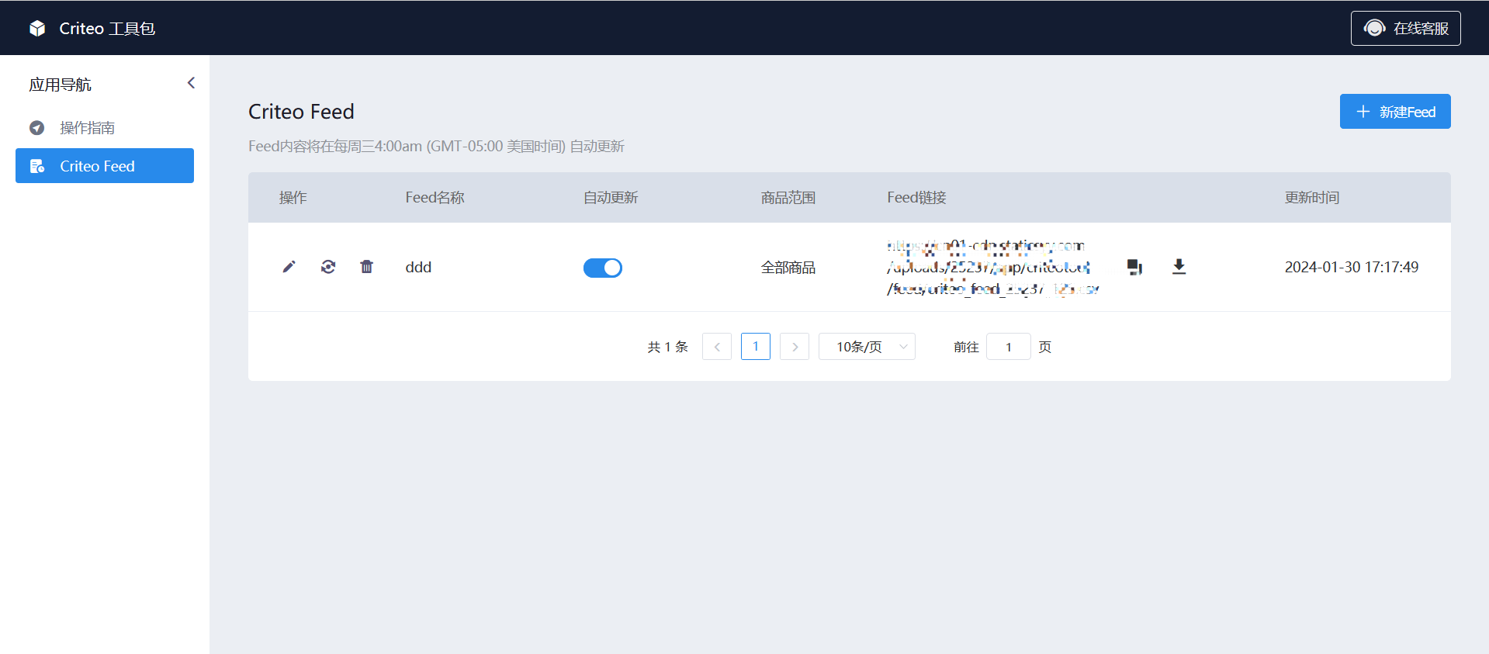The image size is (1489, 654).
Task: Click the Feed名称 column header
Action: pos(435,198)
